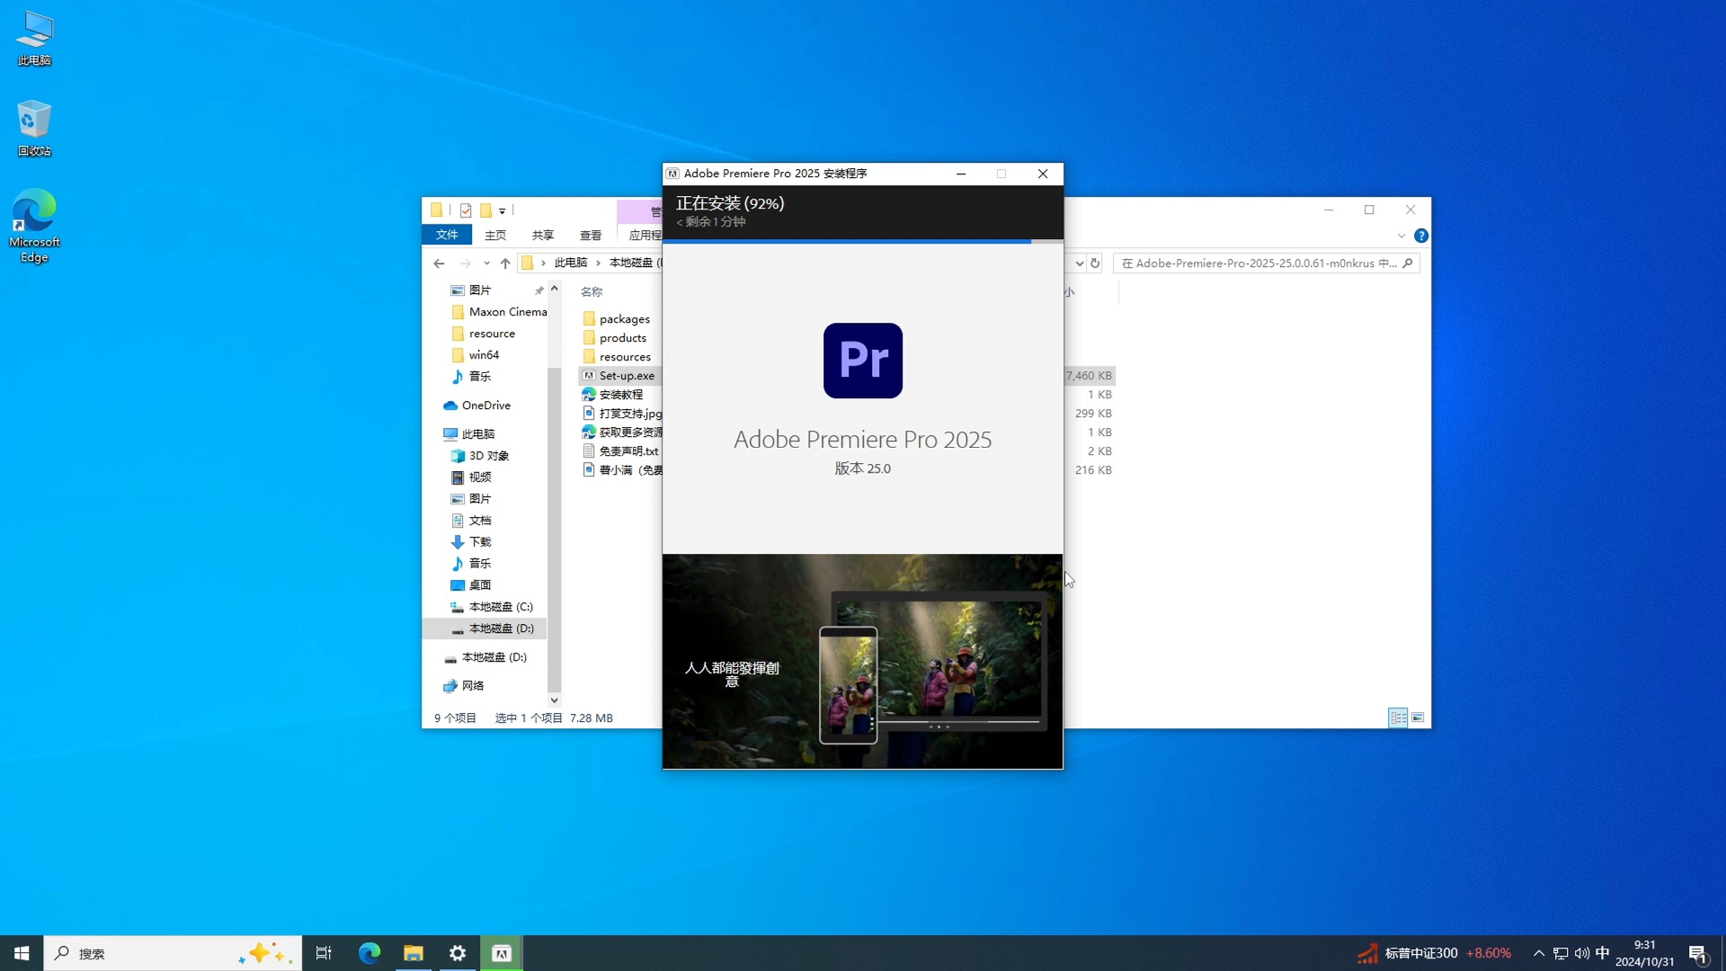This screenshot has height=971, width=1726.
Task: Show hidden system tray icons
Action: point(1539,953)
